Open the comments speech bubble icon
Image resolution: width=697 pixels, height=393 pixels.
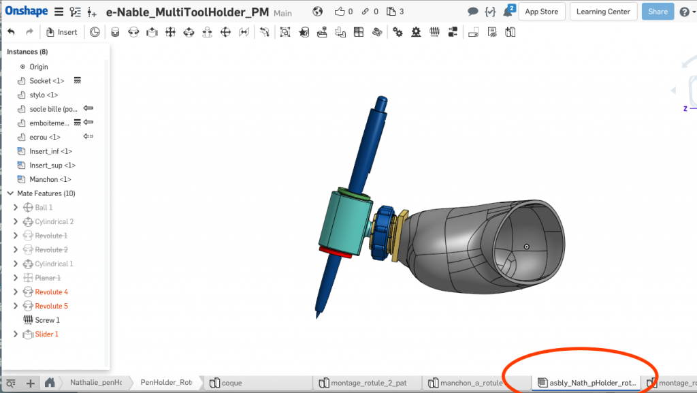point(473,12)
